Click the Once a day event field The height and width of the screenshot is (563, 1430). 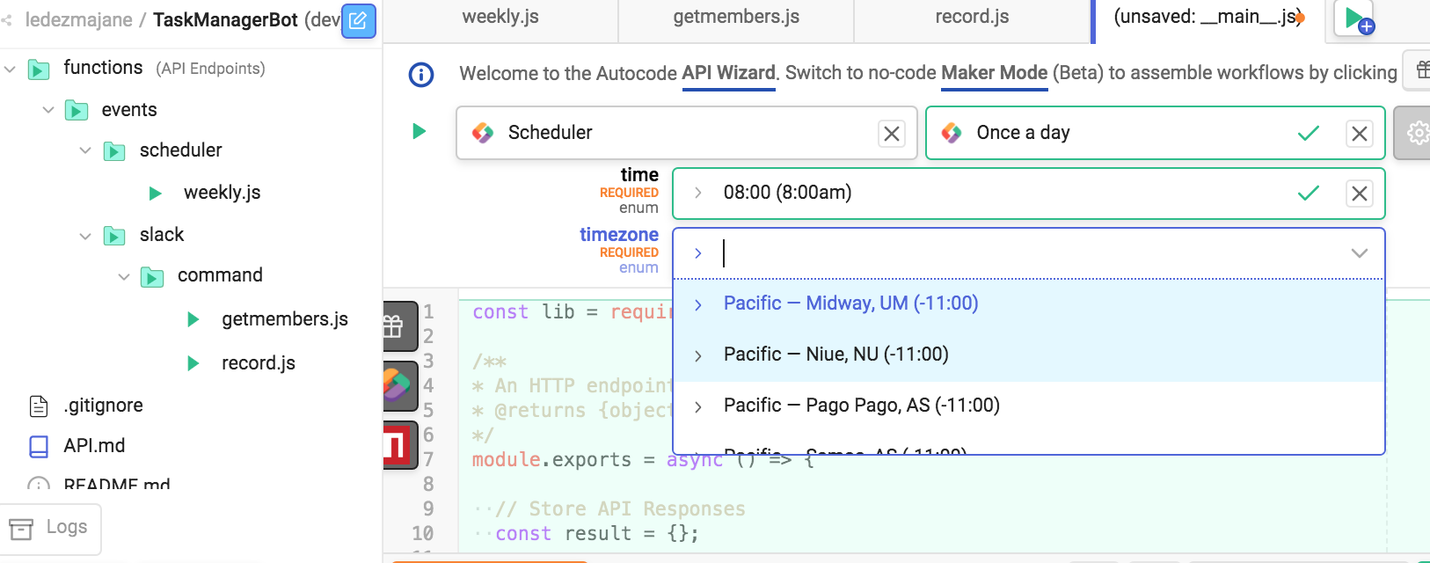point(1155,133)
